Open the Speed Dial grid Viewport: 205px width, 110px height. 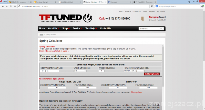[x=15, y=6]
